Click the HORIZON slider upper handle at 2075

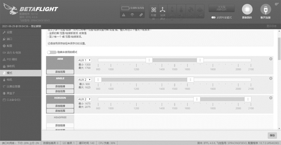pyautogui.click(x=248, y=99)
